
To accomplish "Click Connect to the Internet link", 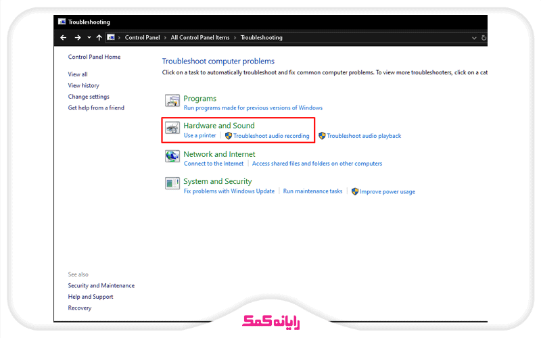I will click(x=214, y=164).
